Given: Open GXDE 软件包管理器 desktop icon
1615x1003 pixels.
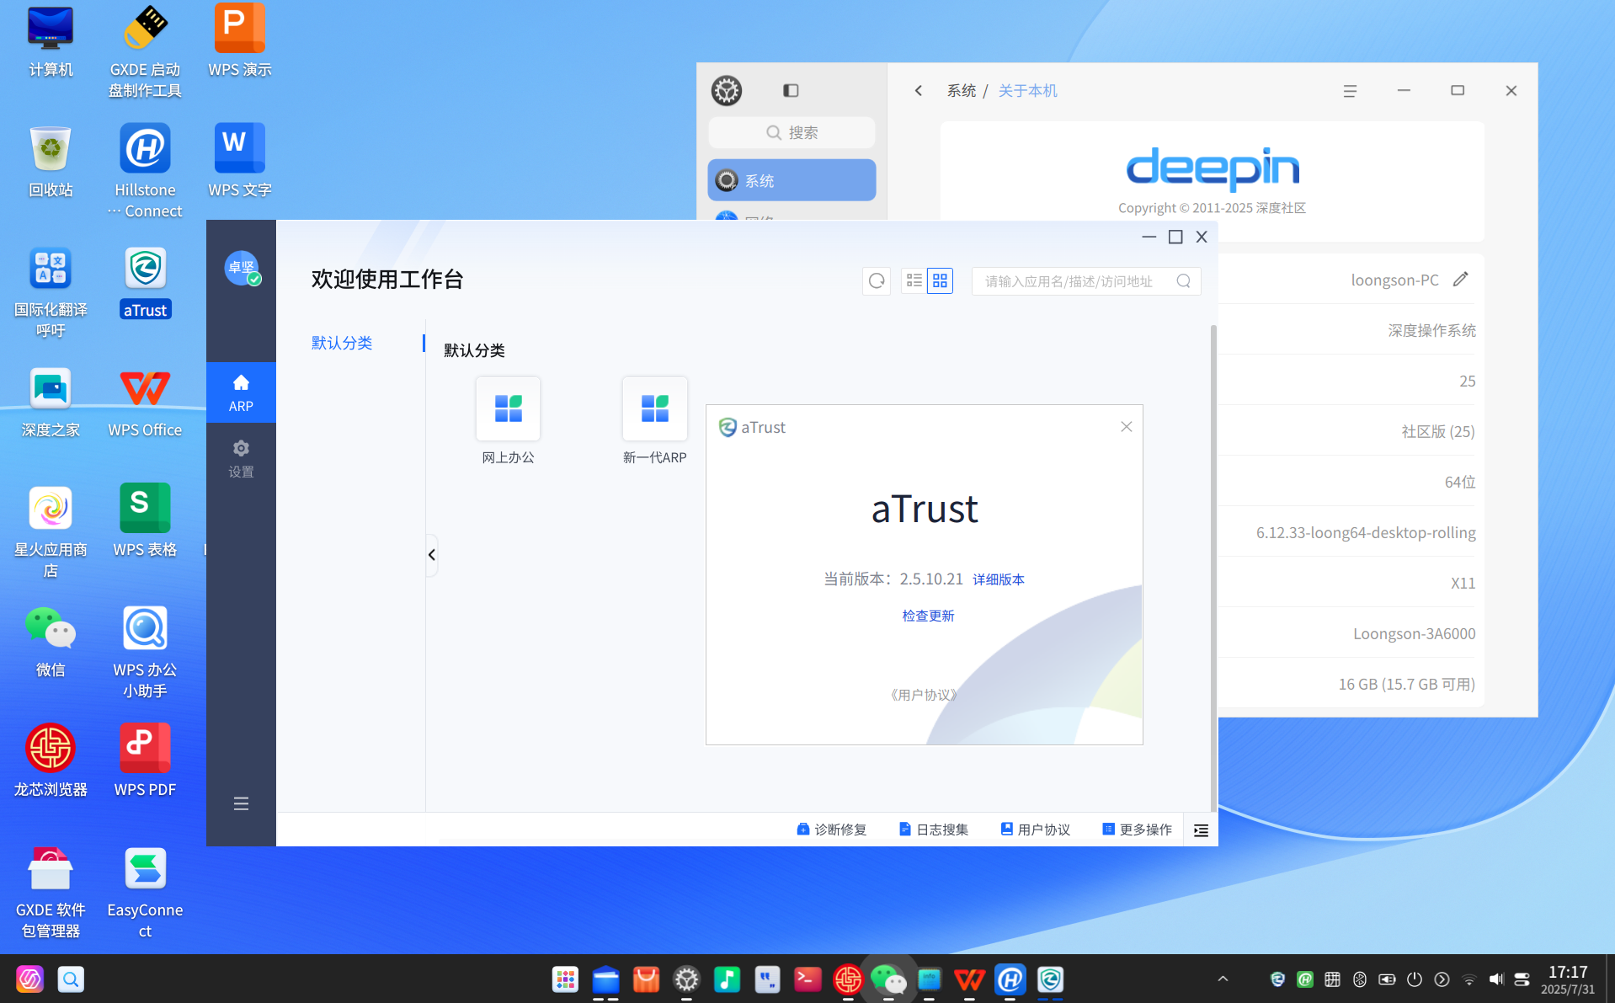Looking at the screenshot, I should pyautogui.click(x=51, y=893).
